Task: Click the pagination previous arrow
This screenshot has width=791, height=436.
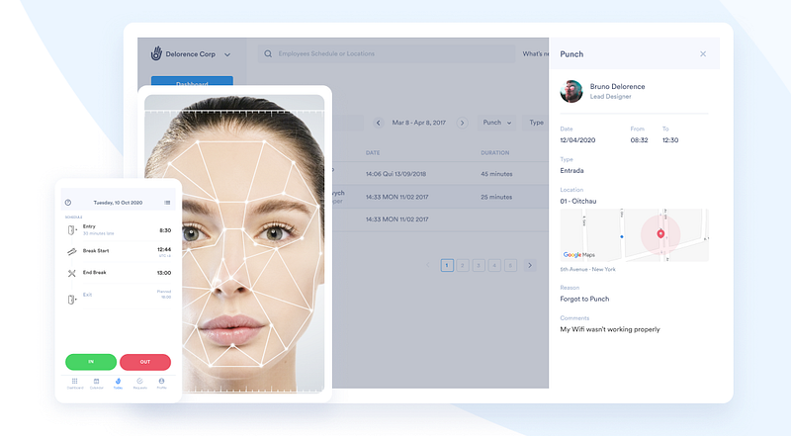Action: pos(428,265)
